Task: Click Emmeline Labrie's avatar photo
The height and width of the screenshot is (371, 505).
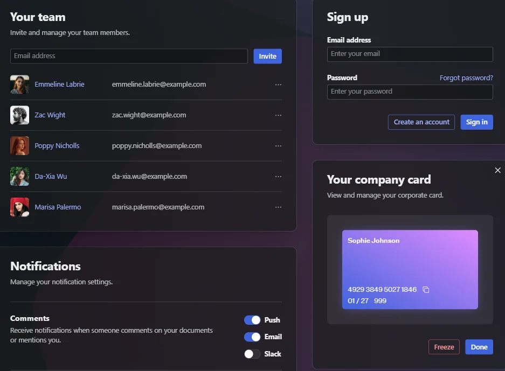Action: (x=19, y=85)
